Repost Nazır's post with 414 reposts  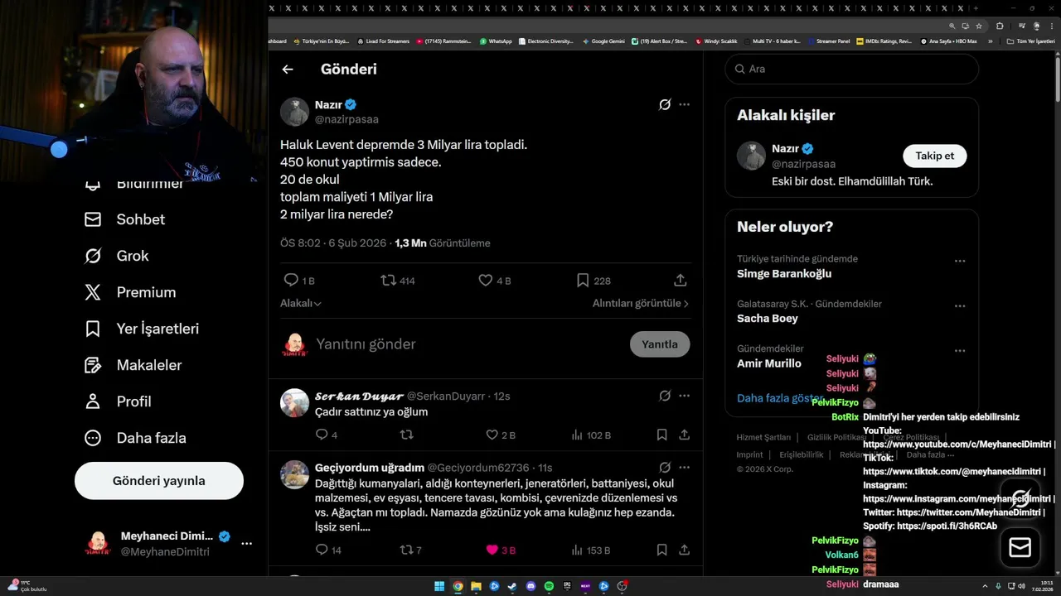(398, 281)
